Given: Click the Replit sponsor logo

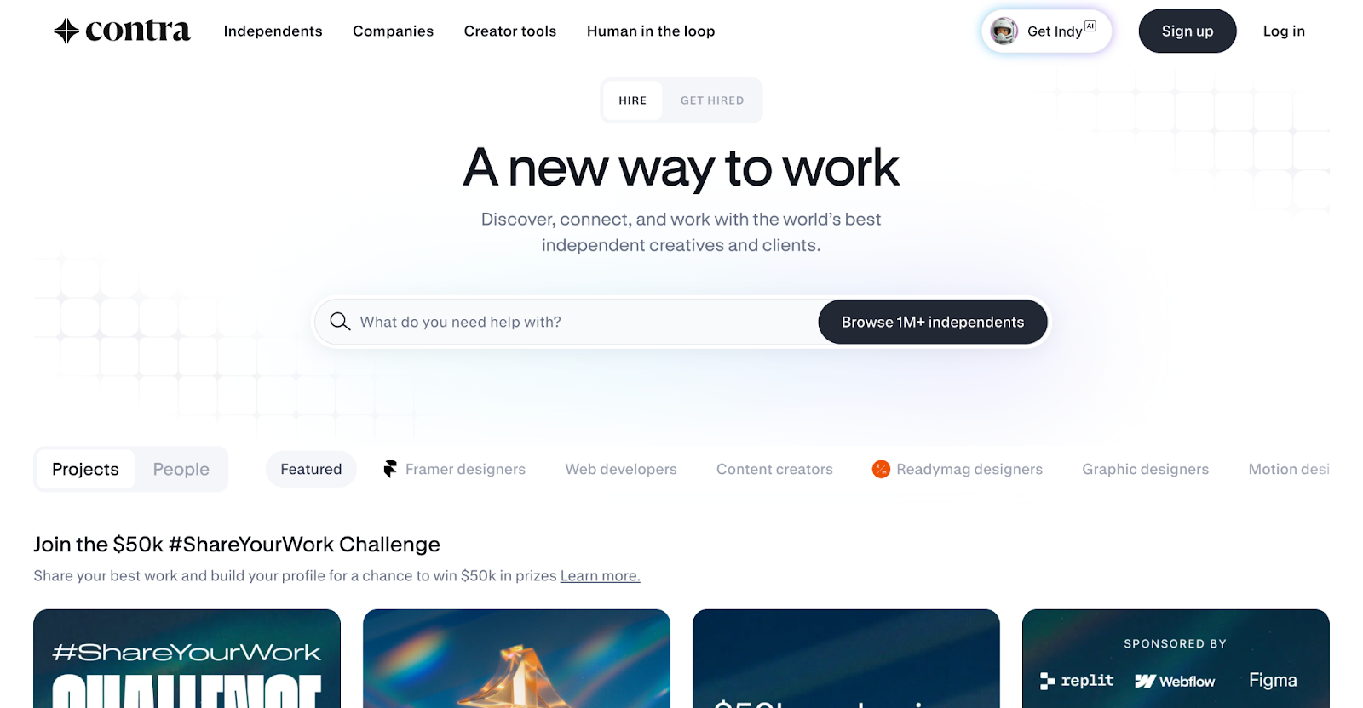Looking at the screenshot, I should point(1077,681).
